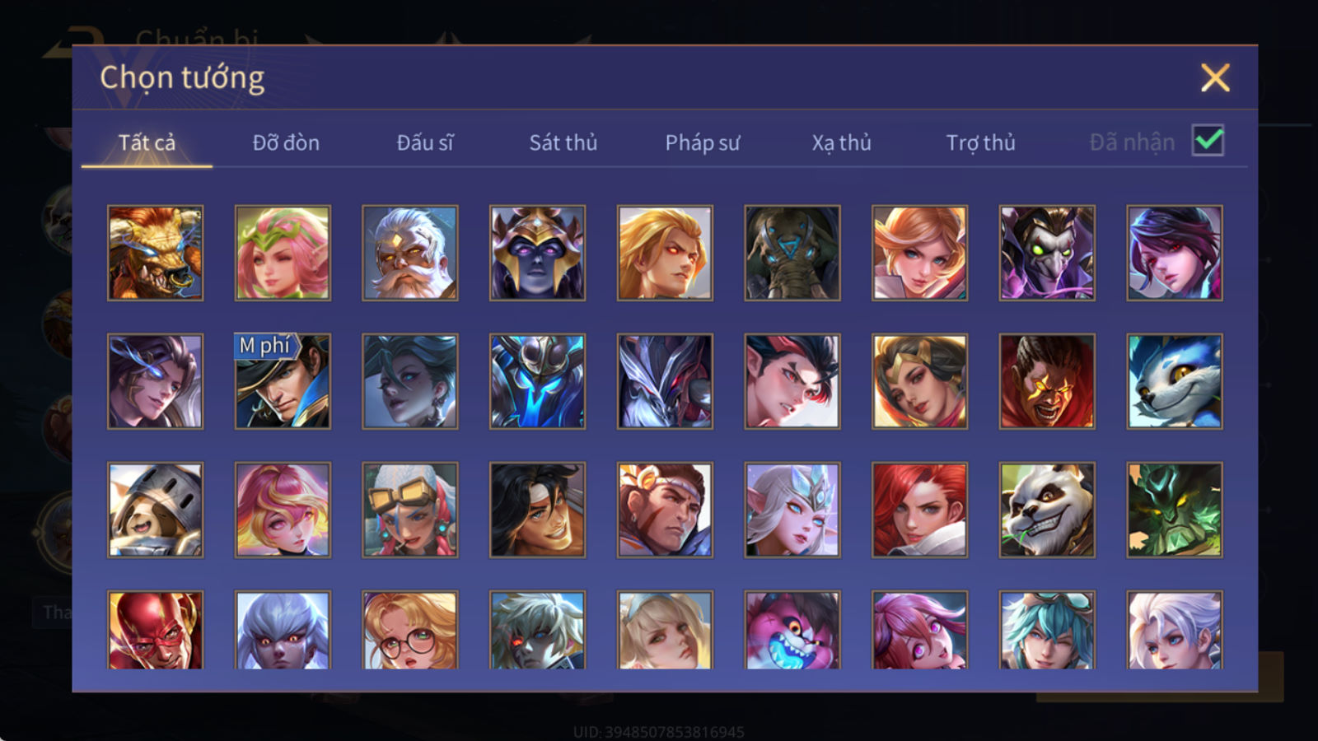Viewport: 1318px width, 741px height.
Task: Choose the red-masked speedster hero
Action: click(x=155, y=630)
